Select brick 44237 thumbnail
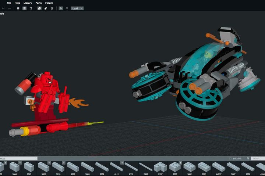The height and width of the screenshot is (176, 265). click(219, 167)
